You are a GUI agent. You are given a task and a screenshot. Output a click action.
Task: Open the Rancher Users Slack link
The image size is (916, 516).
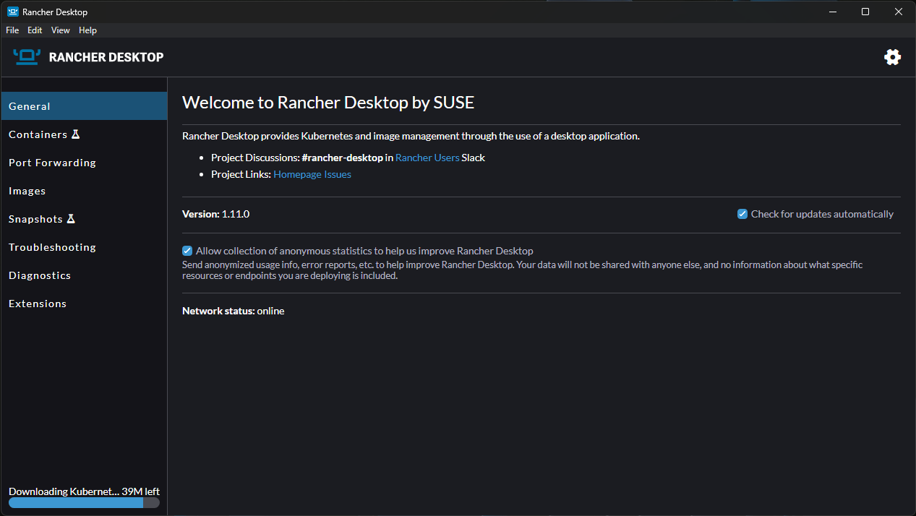[x=427, y=158]
